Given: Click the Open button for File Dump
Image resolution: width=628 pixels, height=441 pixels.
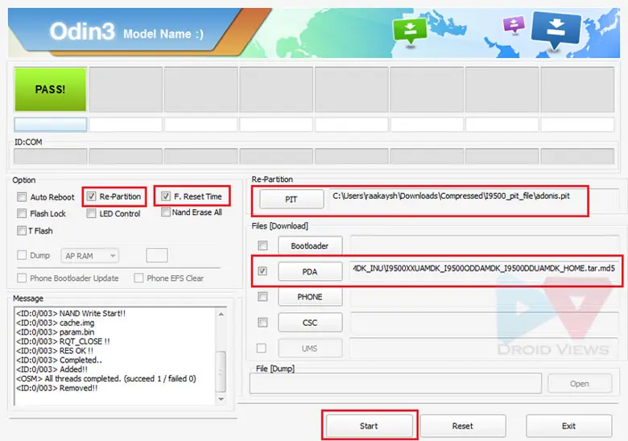Looking at the screenshot, I should tap(580, 383).
